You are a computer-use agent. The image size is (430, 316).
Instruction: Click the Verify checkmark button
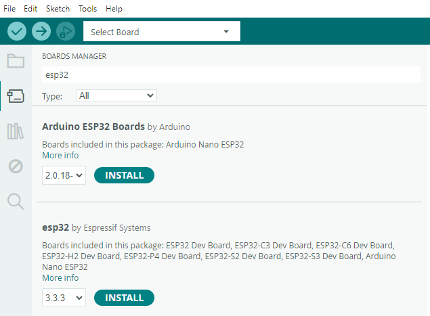point(17,31)
